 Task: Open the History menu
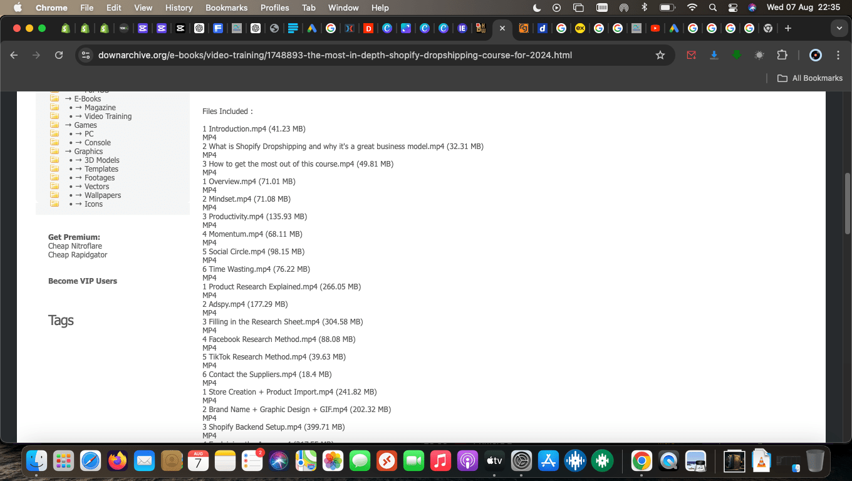tap(179, 8)
